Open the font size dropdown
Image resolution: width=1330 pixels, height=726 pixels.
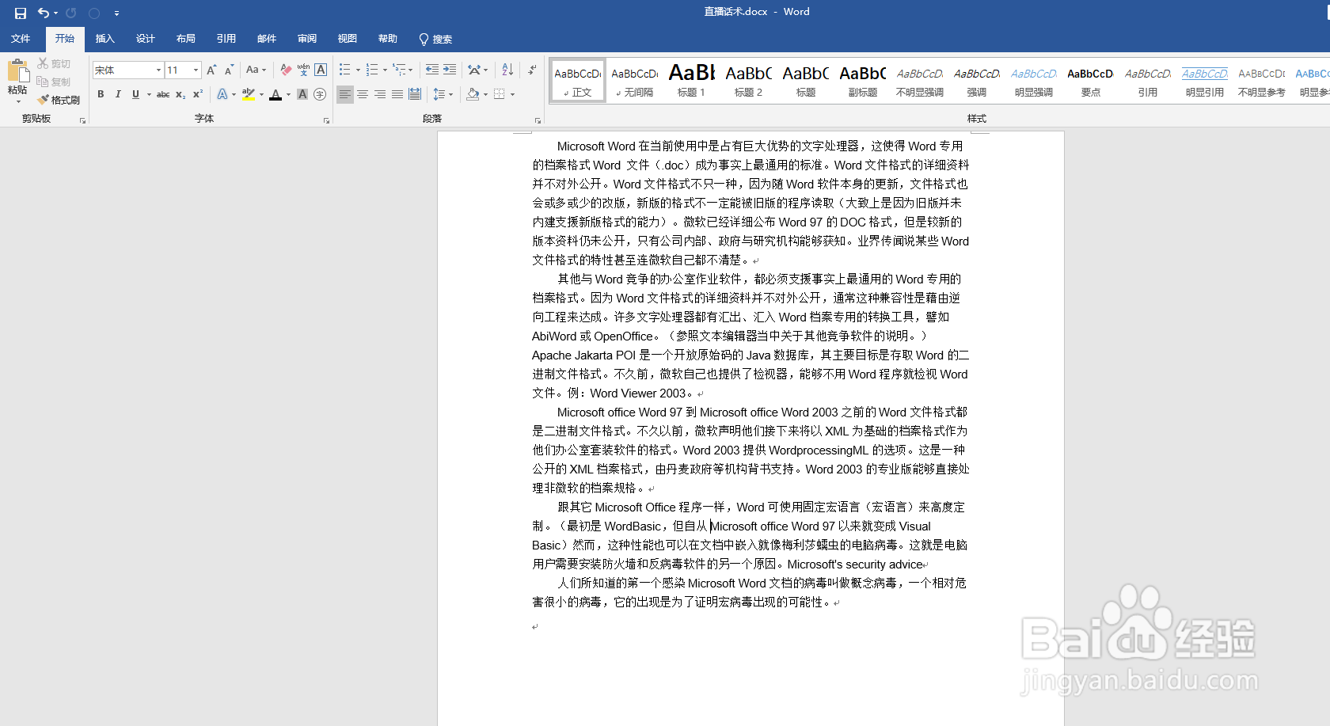(196, 70)
